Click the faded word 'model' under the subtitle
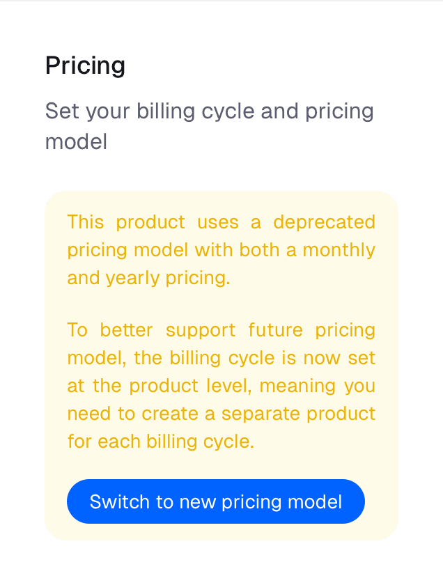Viewport: 443px width, 585px height. tap(77, 142)
